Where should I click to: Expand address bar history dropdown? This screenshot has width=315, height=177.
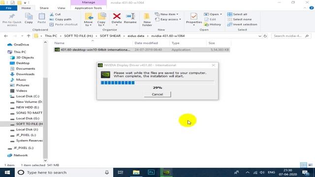point(260,36)
